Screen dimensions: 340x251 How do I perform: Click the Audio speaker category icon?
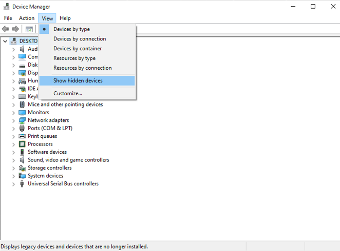pos(22,49)
